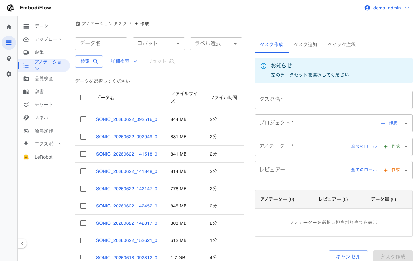Open チャート chart page
This screenshot has height=261, width=418.
(x=44, y=105)
